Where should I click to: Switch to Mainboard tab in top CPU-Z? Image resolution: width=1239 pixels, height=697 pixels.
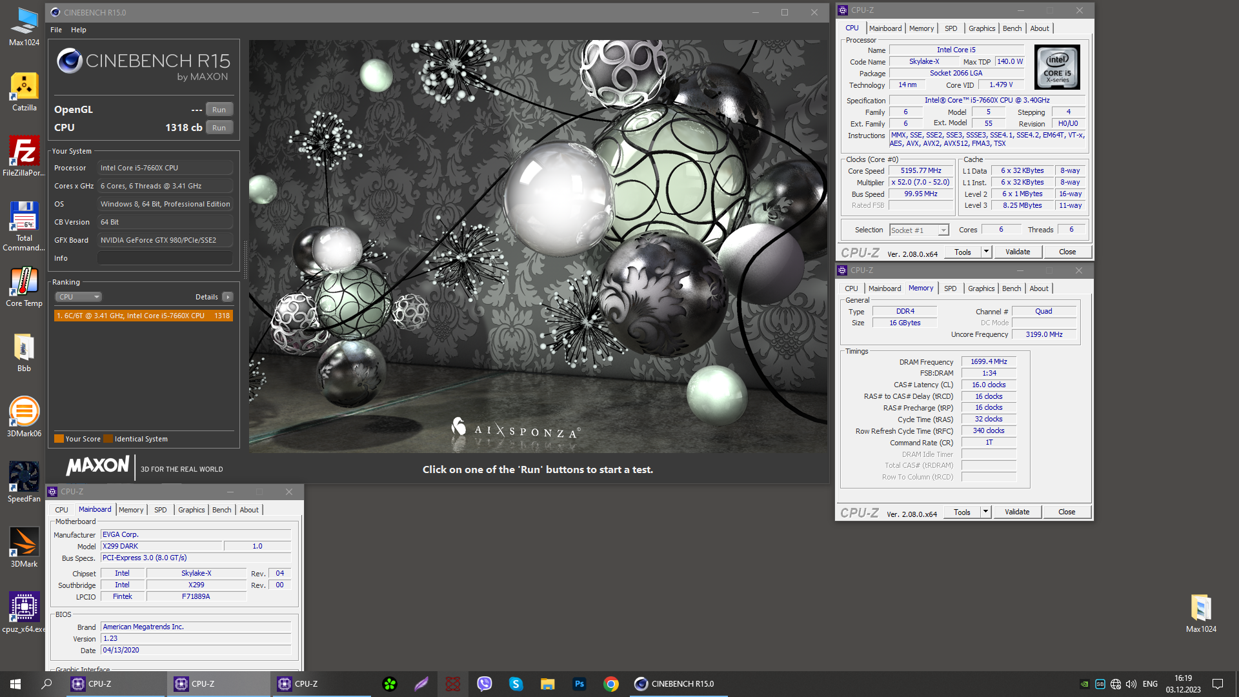[x=885, y=28]
